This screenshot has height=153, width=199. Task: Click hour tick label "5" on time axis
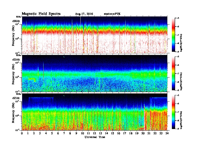pyautogui.click(x=52, y=133)
